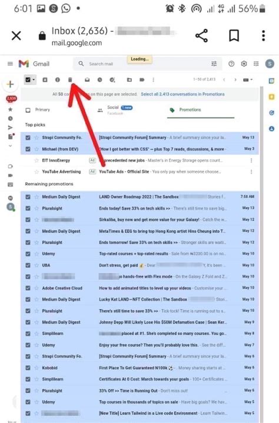Expand More sidebar chevron
The width and height of the screenshot is (279, 423).
click(10, 146)
